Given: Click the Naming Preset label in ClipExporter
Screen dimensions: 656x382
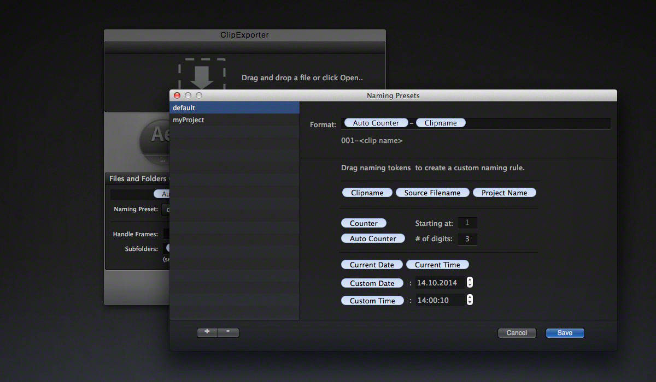Looking at the screenshot, I should 136,209.
